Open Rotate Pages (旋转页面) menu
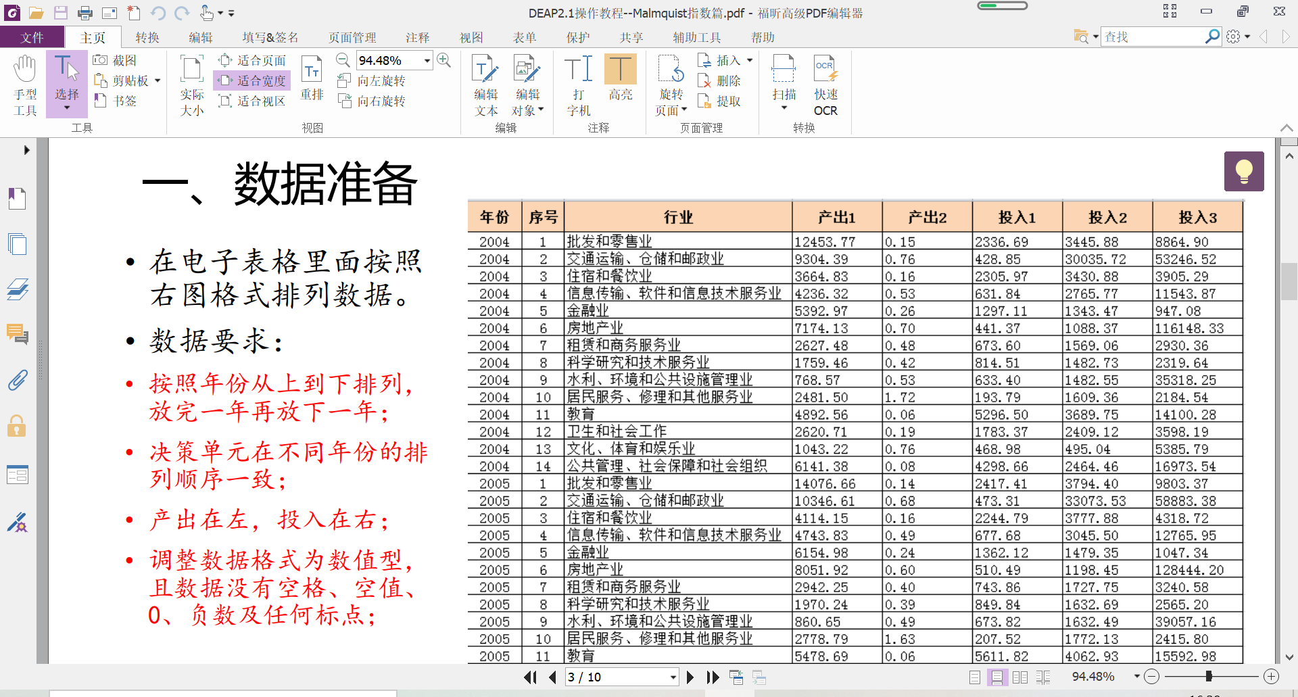 coord(671,85)
